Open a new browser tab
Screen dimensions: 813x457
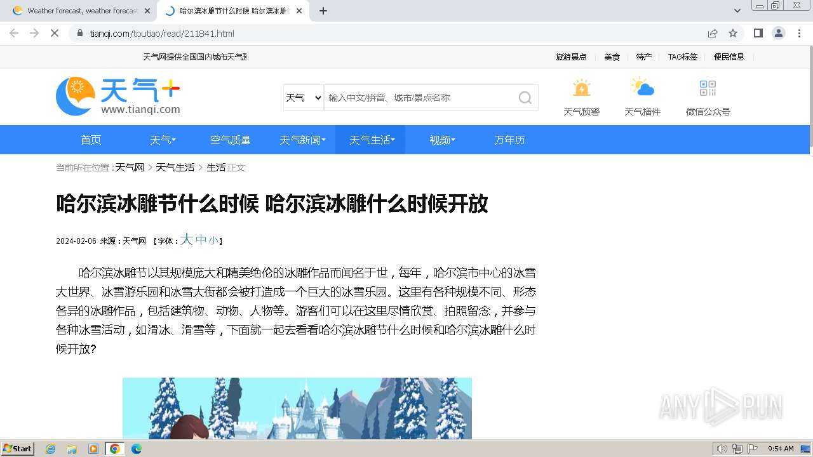tap(323, 11)
